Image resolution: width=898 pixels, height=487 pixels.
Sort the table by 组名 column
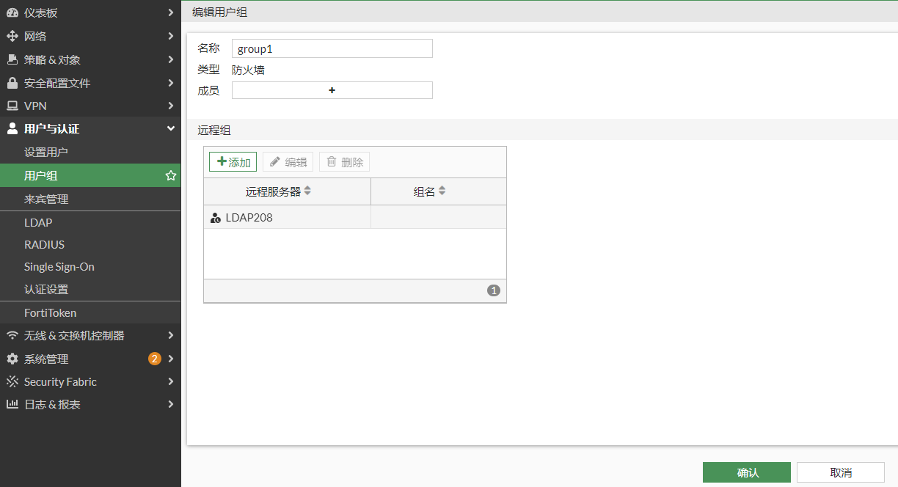[x=442, y=191]
